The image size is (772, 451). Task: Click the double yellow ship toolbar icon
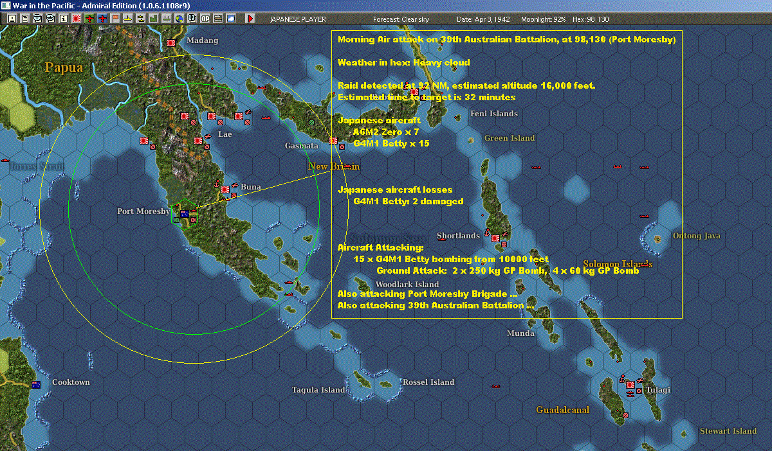pyautogui.click(x=140, y=19)
